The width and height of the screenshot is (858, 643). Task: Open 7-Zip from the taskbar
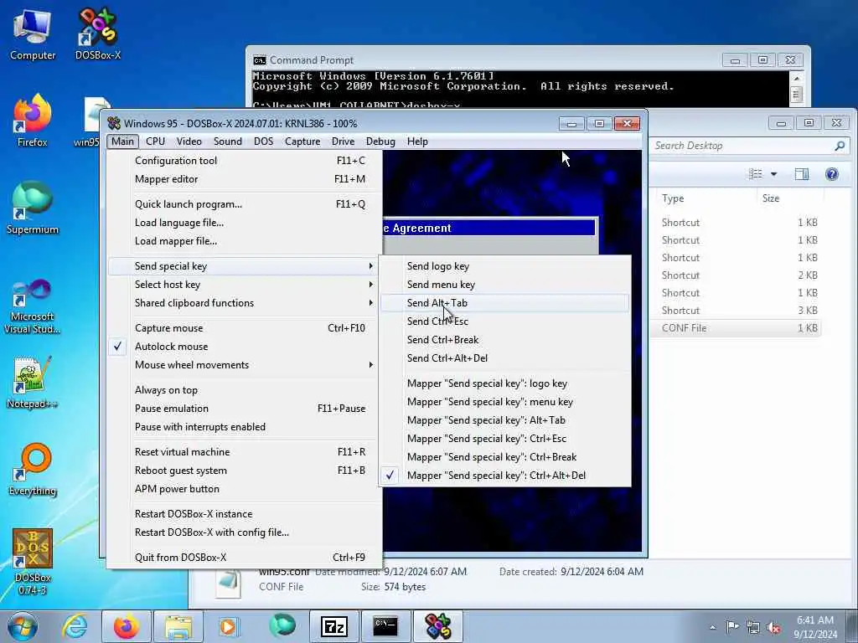pos(334,626)
